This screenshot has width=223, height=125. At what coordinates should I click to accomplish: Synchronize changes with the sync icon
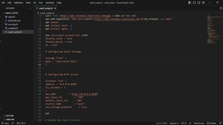(13, 123)
